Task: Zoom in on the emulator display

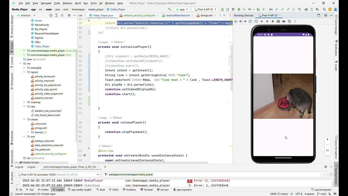Action: pyautogui.click(x=327, y=139)
